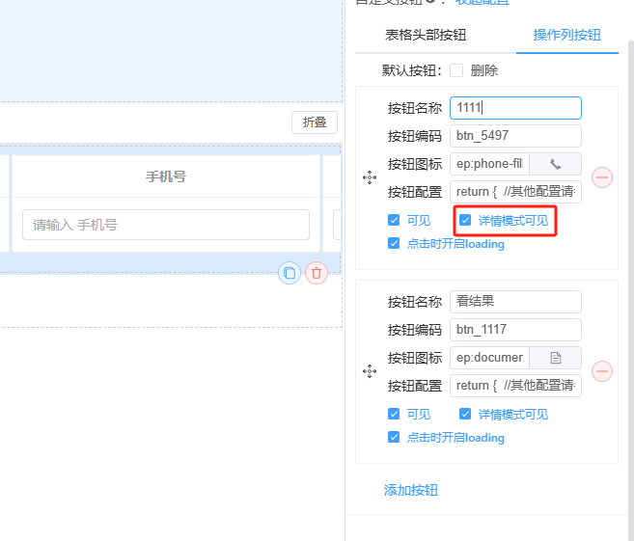
Task: Collapse section with 折叠 button
Action: (x=315, y=122)
